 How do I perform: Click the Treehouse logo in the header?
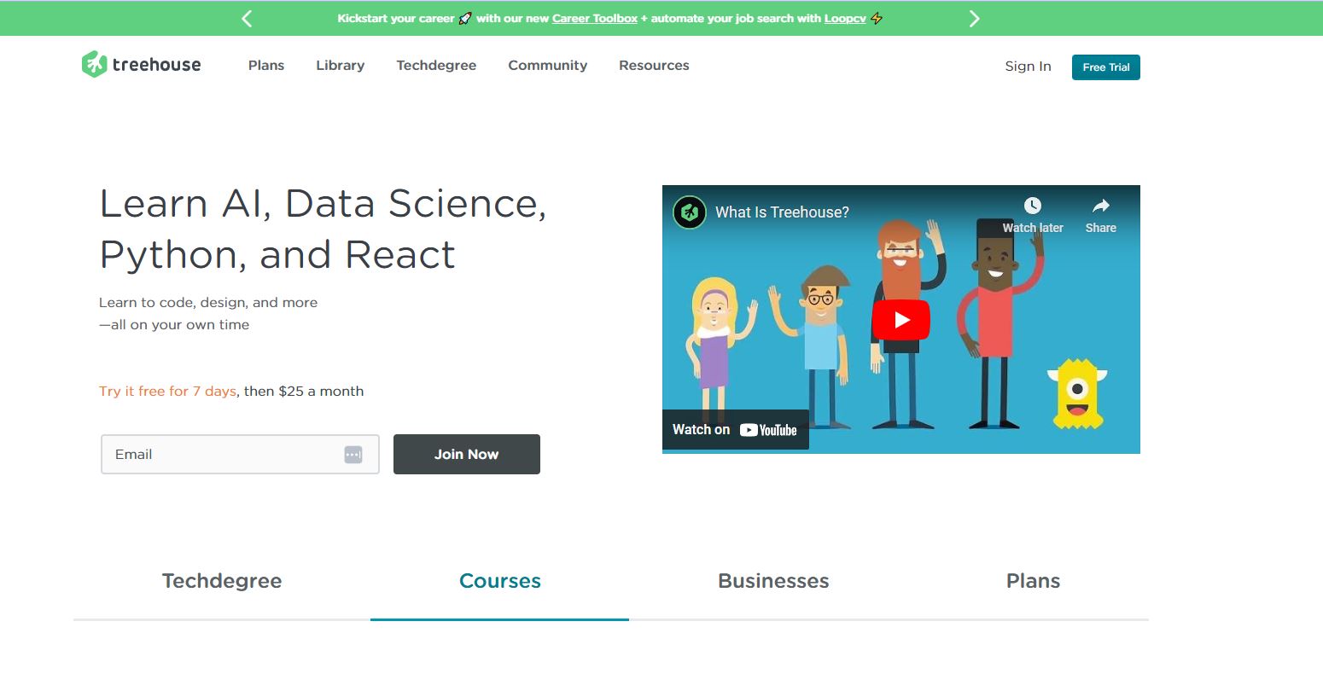point(142,65)
